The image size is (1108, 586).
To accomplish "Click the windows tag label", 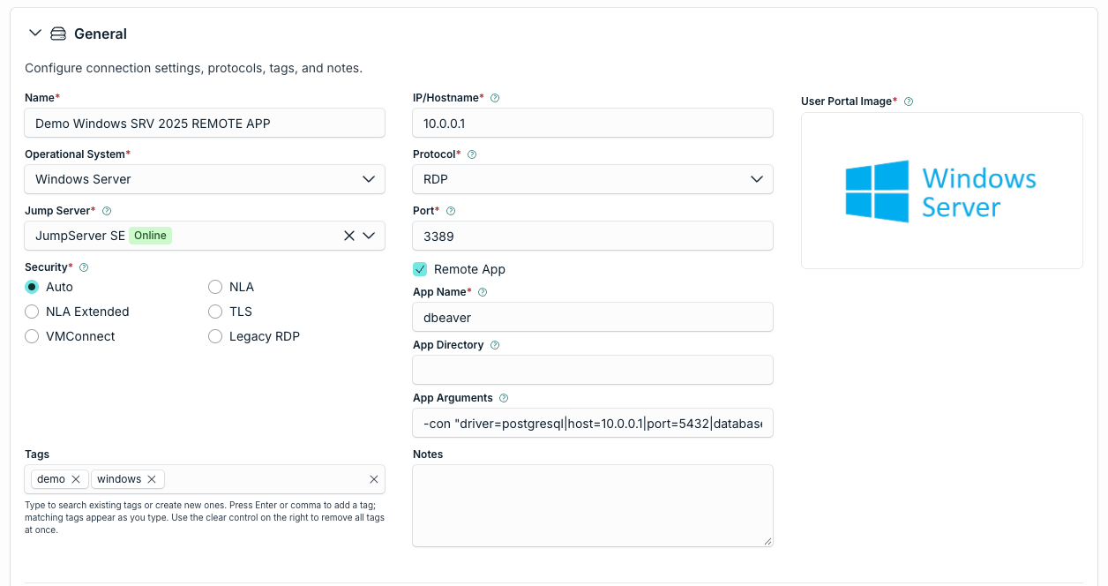I will pos(119,479).
